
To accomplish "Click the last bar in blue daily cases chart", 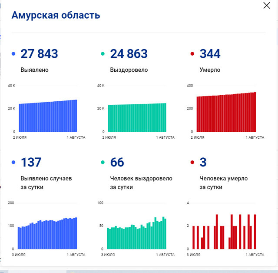I will tap(76, 233).
